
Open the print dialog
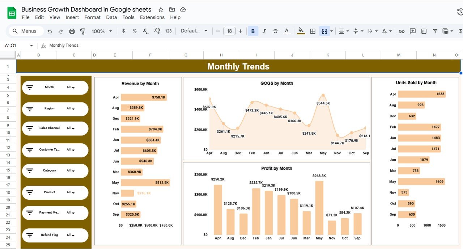coord(72,31)
